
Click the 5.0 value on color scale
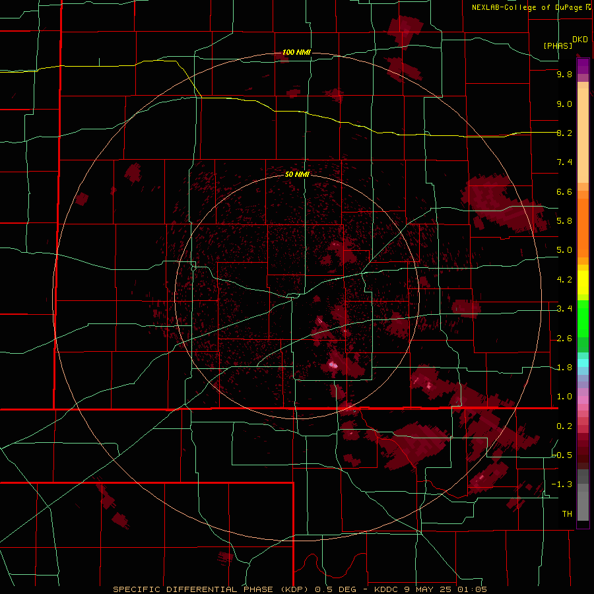point(564,250)
